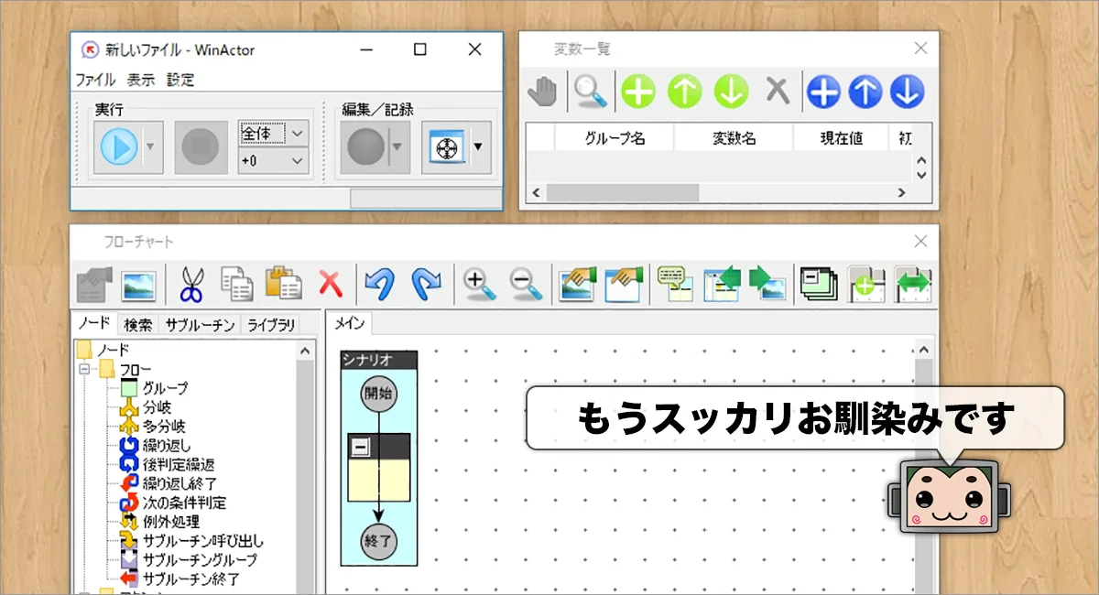The width and height of the screenshot is (1099, 595).
Task: Open the dropdown arrow beside the target selection icon
Action: [x=478, y=146]
